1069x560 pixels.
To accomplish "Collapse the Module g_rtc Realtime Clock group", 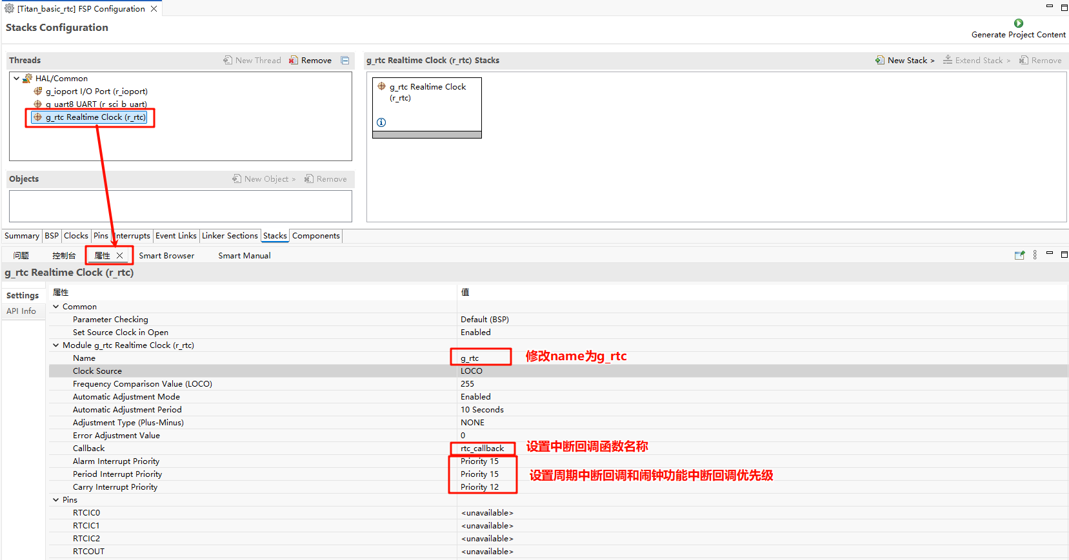I will coord(56,345).
